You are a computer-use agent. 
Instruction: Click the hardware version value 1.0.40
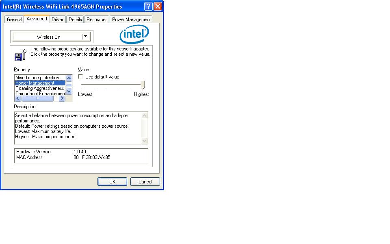click(80, 152)
